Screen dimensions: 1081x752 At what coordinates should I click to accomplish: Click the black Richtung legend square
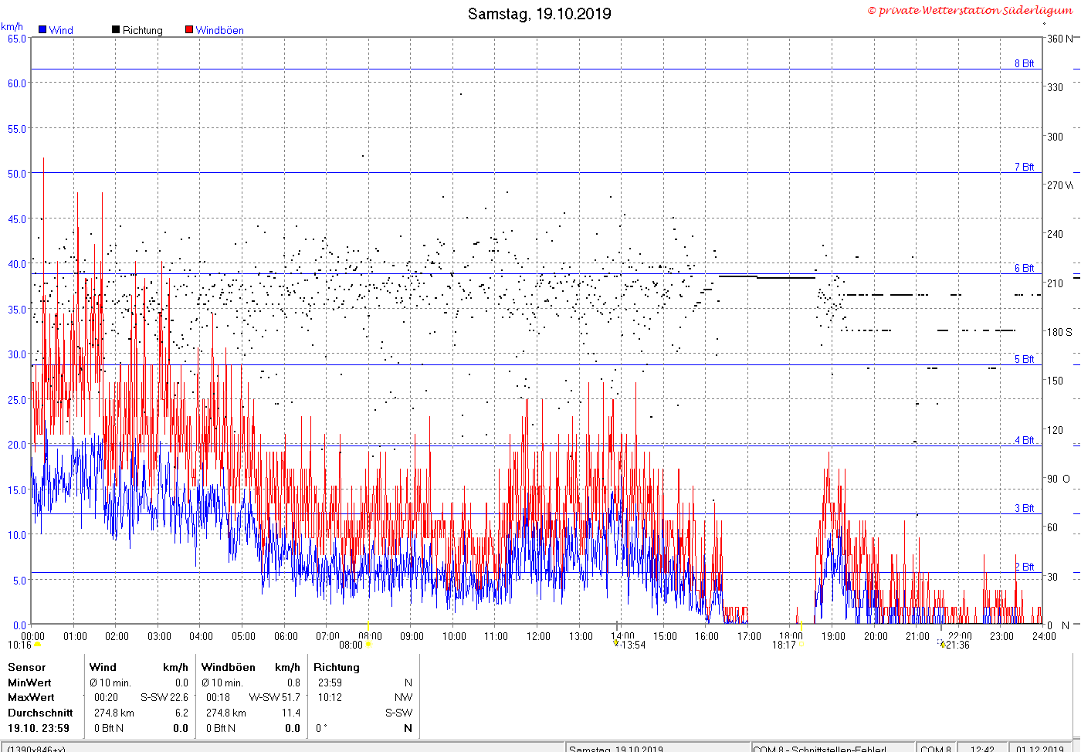click(x=116, y=30)
